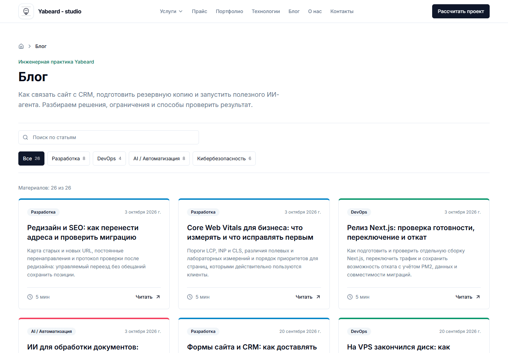Show Кибербезопасность articles

(224, 158)
